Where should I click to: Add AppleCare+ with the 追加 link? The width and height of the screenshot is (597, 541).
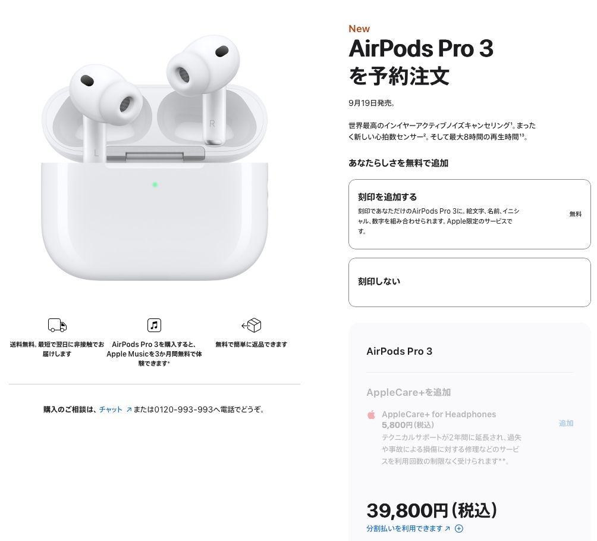pos(565,423)
